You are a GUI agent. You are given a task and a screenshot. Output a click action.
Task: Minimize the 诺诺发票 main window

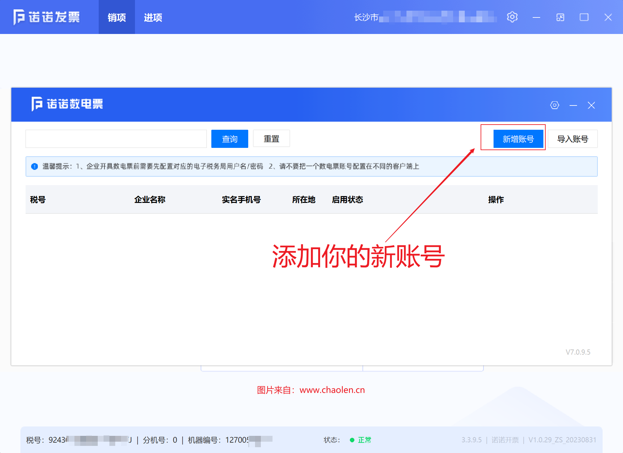(x=536, y=17)
